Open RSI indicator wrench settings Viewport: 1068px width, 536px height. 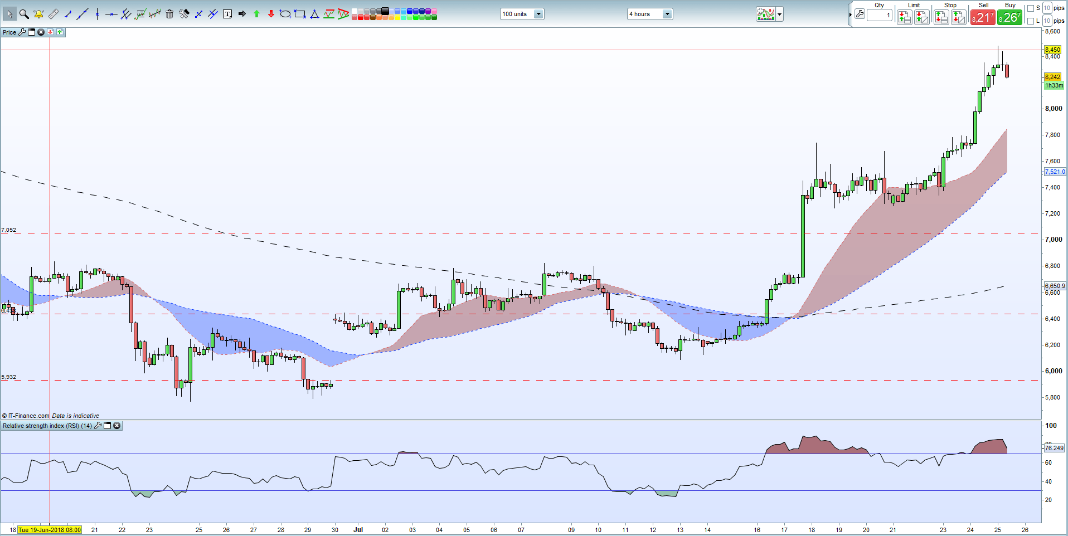98,426
